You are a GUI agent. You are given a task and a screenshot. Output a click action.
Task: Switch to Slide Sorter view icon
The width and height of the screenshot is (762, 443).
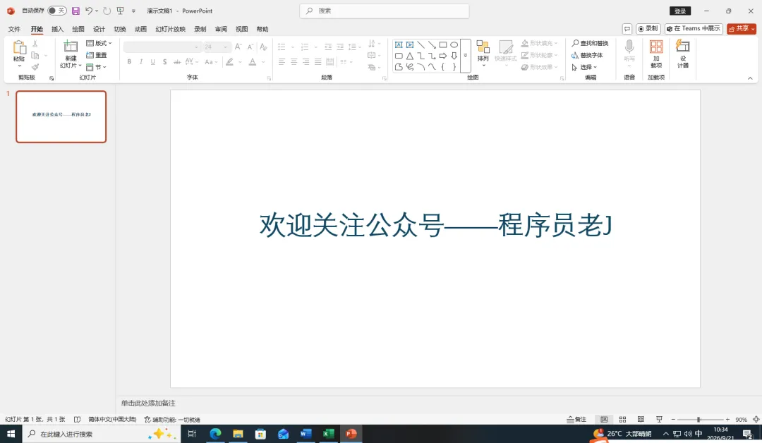(x=622, y=419)
